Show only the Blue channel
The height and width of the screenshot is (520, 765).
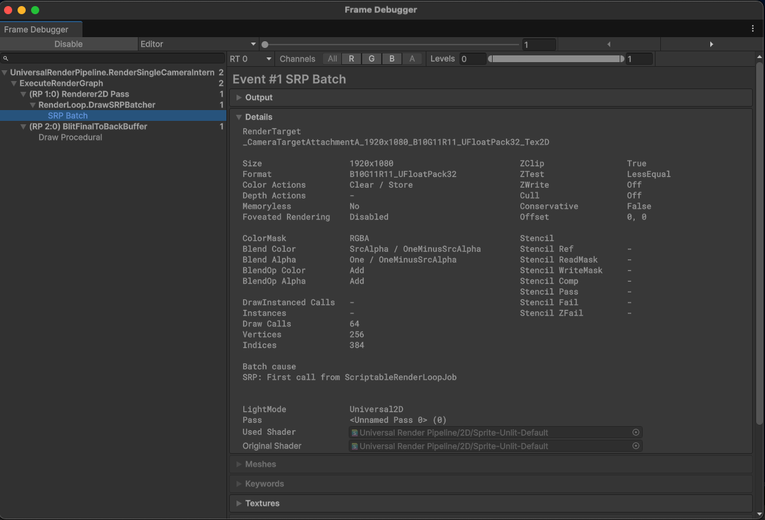tap(392, 59)
